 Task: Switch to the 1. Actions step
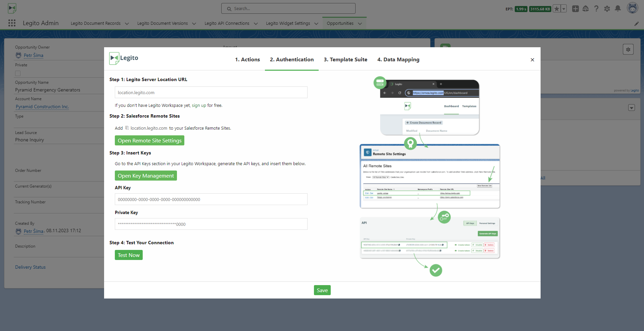point(247,60)
